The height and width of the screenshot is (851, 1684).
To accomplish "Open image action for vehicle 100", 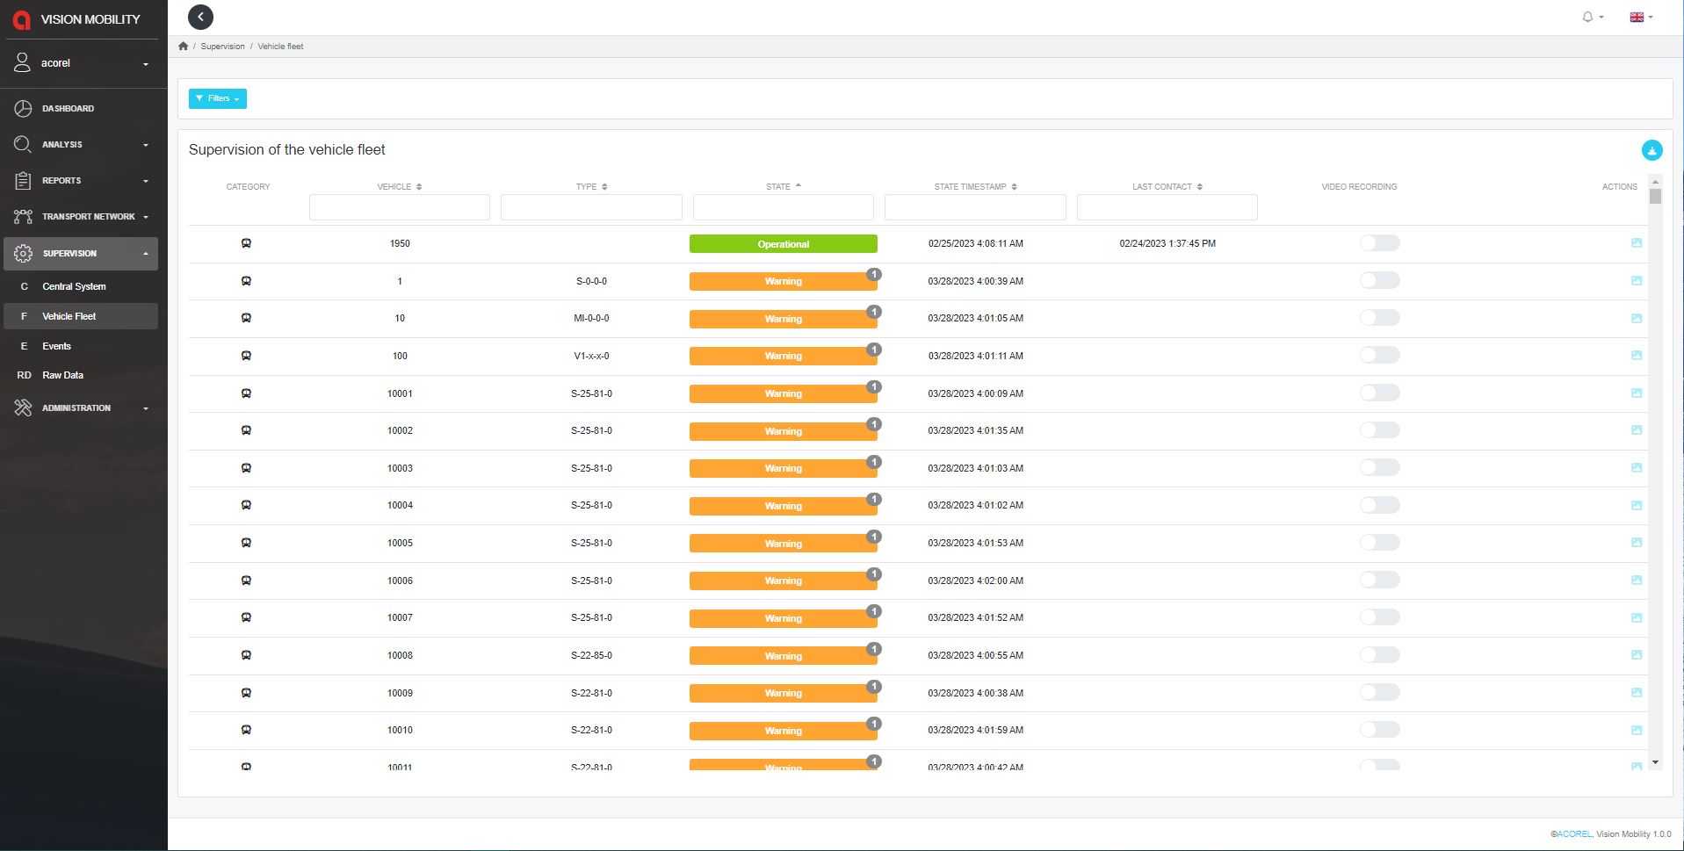I will click(x=1637, y=356).
